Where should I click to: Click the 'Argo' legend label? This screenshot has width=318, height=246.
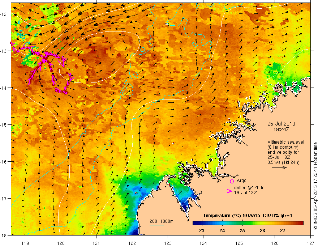point(241,181)
